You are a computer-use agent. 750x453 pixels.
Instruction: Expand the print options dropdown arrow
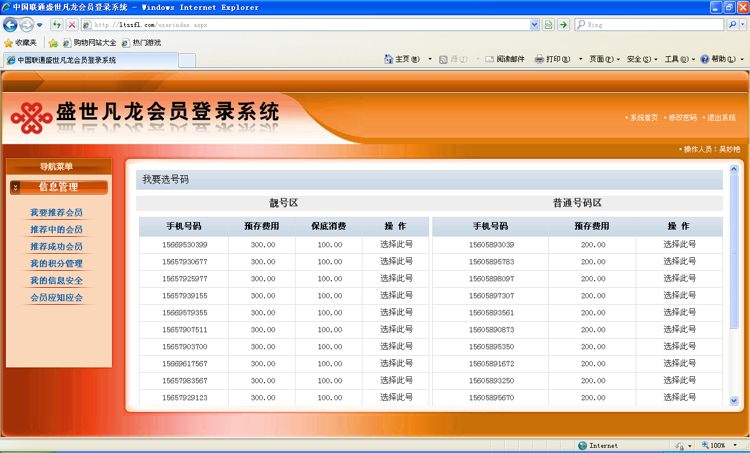(581, 59)
